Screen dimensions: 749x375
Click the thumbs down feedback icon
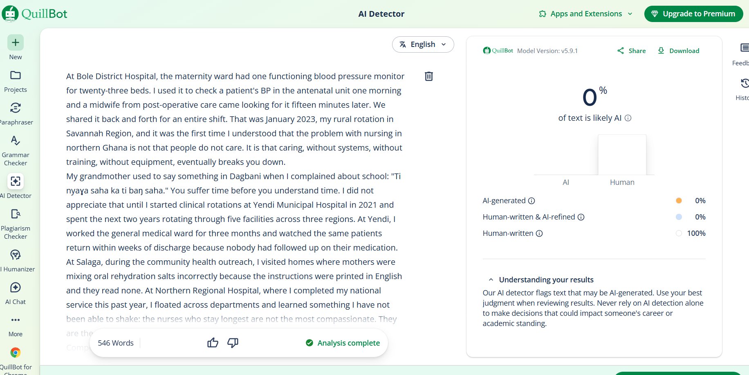click(x=233, y=343)
